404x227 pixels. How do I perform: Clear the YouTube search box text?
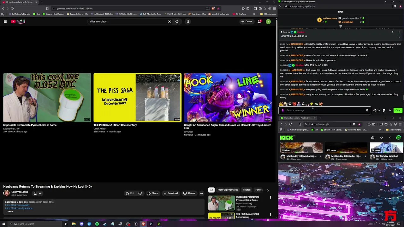[x=169, y=21]
